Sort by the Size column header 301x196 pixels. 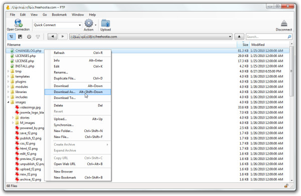(243, 44)
